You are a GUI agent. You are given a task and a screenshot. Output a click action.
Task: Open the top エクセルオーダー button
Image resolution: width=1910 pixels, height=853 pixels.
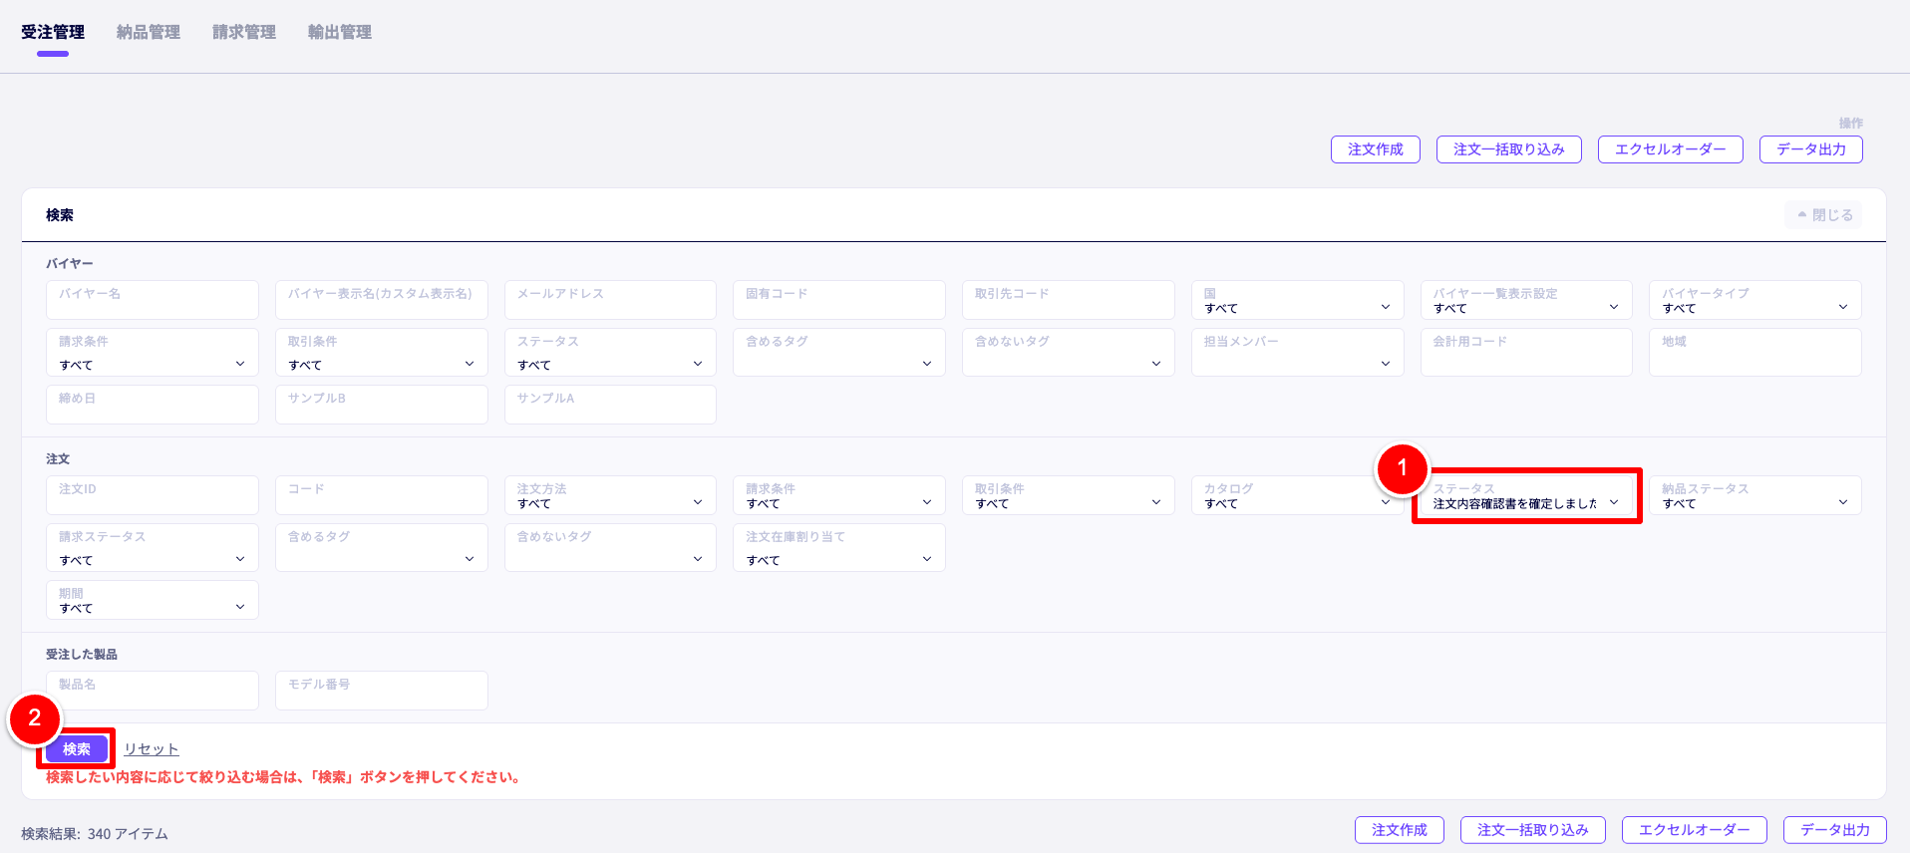click(x=1670, y=149)
